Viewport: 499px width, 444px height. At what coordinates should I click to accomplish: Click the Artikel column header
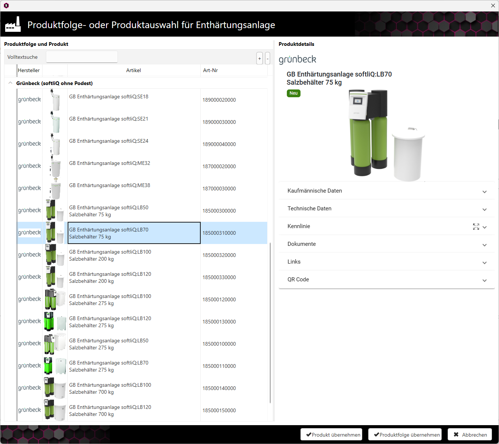[x=133, y=70]
